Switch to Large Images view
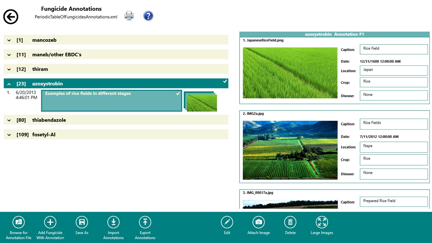432x243 pixels. click(322, 222)
